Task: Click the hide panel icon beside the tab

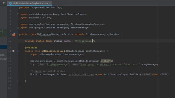Action: pos(4,3)
